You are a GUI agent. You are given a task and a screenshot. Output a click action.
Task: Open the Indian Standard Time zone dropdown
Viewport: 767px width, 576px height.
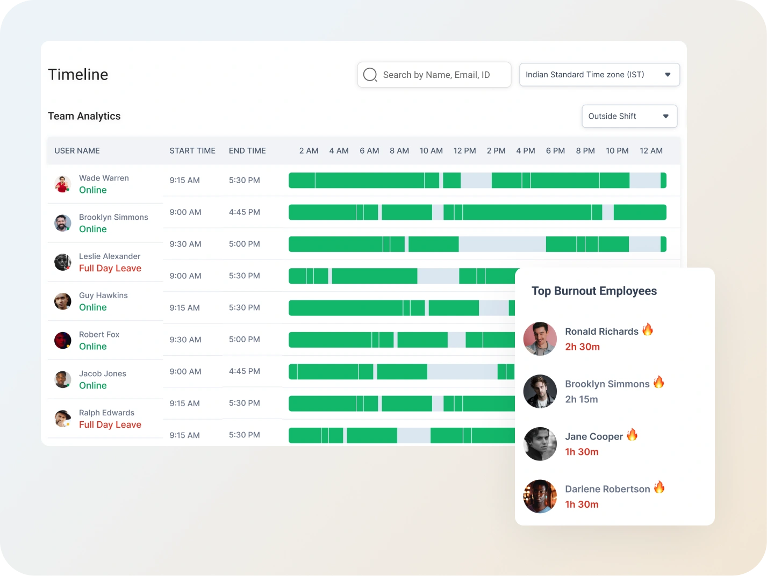(599, 75)
